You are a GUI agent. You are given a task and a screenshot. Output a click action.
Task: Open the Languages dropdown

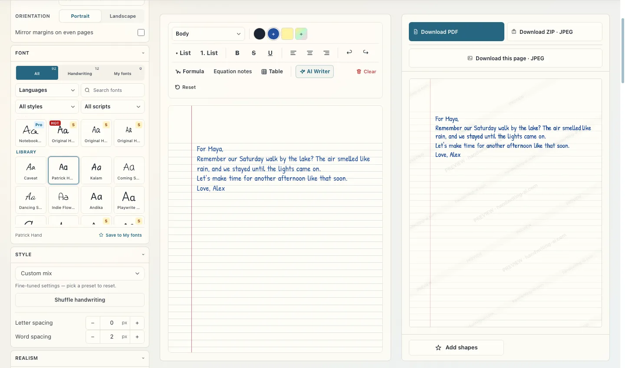pyautogui.click(x=47, y=90)
